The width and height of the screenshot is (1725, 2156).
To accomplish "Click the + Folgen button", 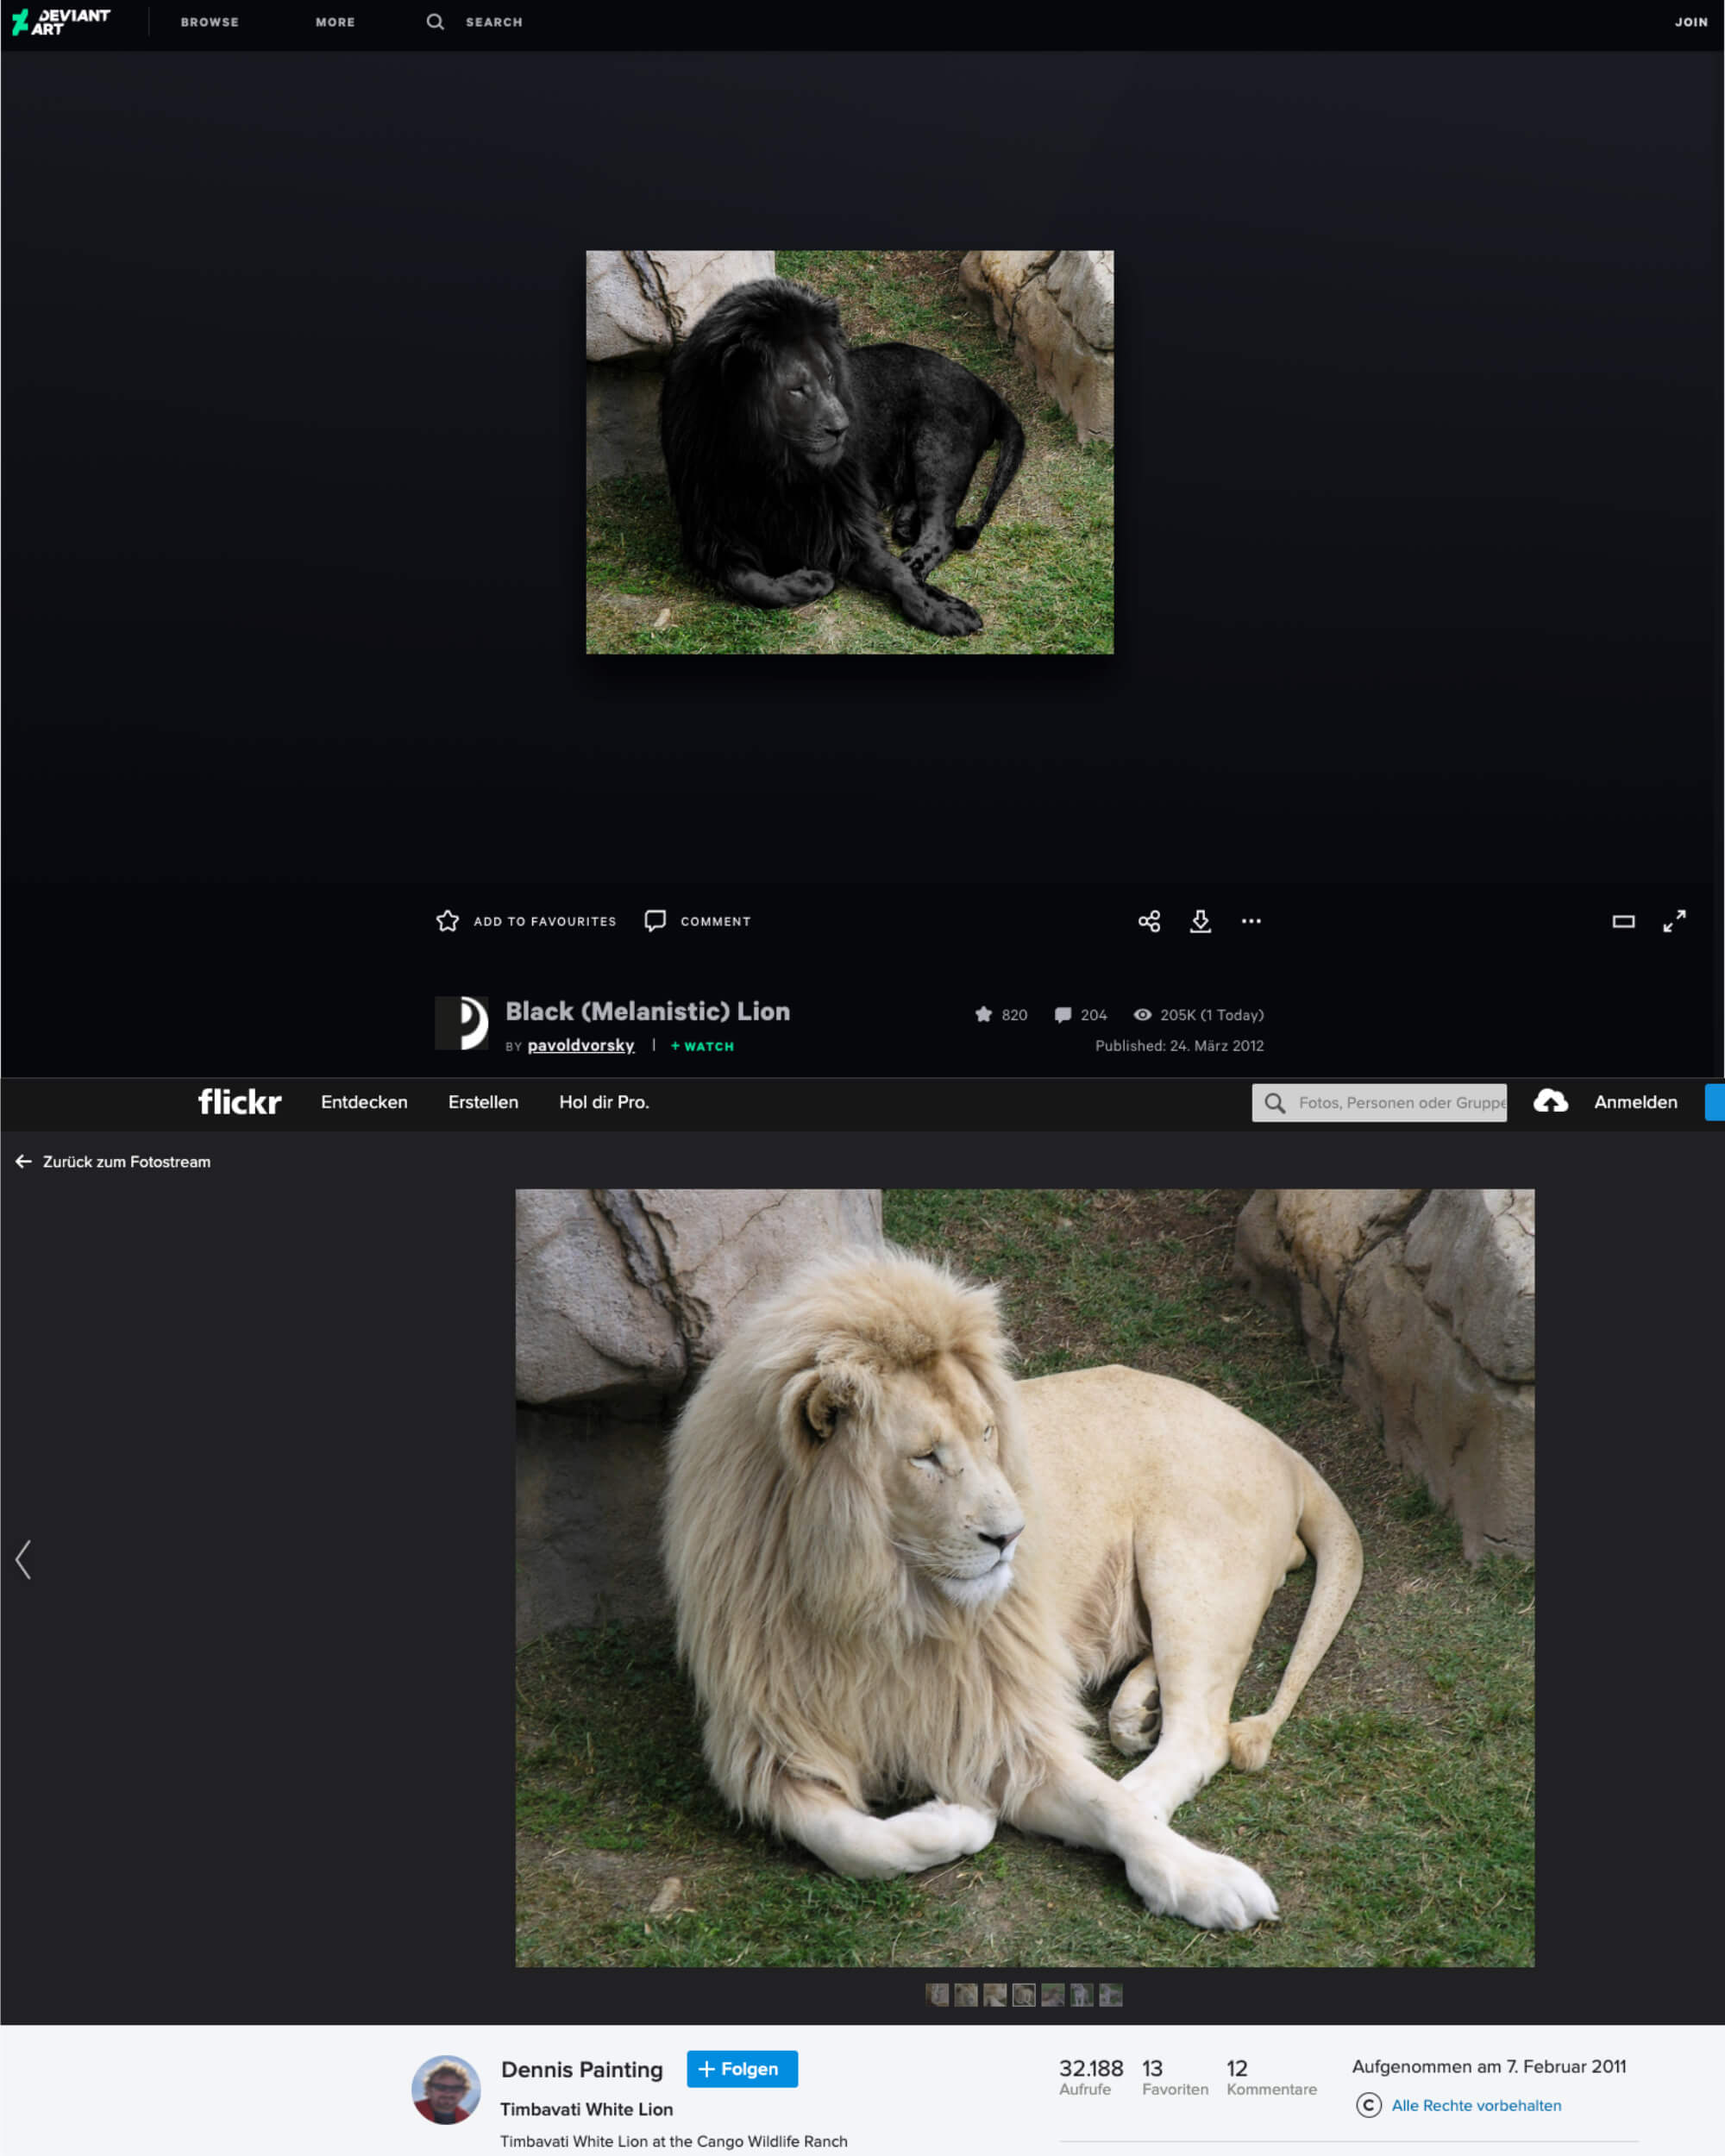I will coord(742,2069).
